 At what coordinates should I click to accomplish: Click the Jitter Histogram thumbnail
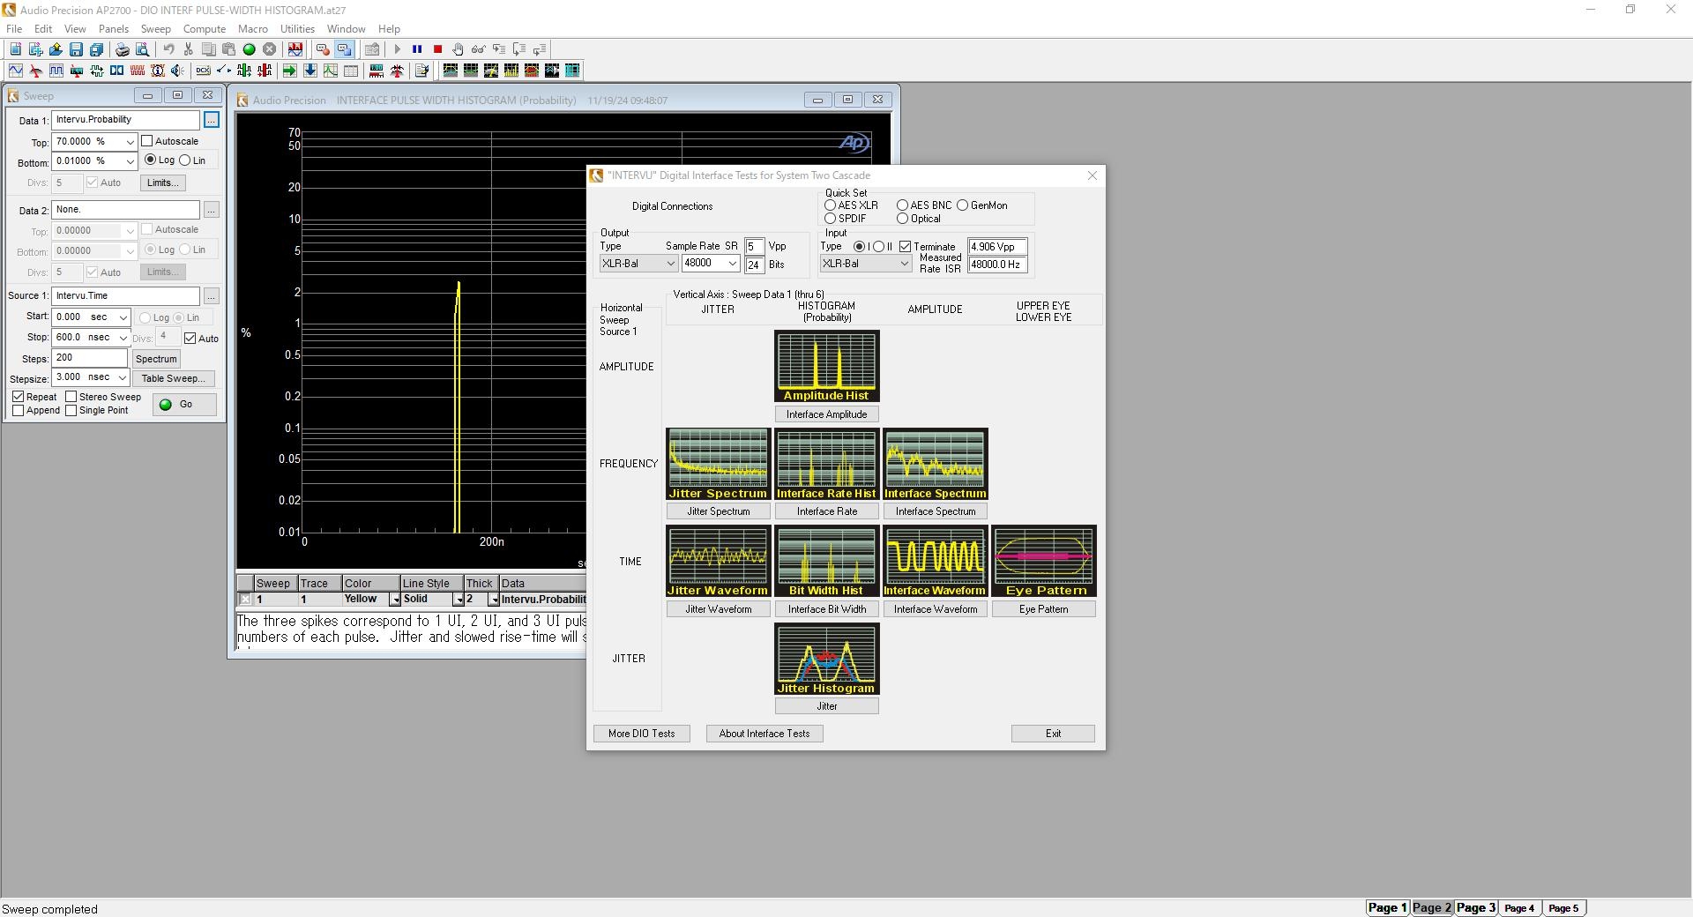pos(827,659)
